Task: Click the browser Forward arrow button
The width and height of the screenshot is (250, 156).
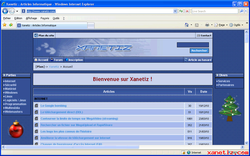Action: coord(12,11)
